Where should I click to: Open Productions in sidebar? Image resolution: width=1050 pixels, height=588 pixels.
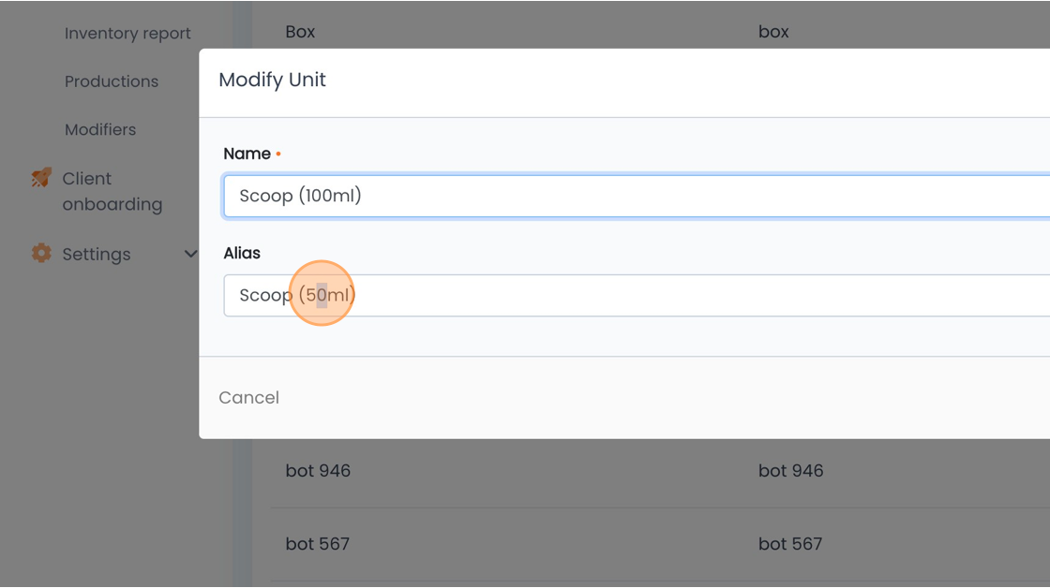(112, 81)
